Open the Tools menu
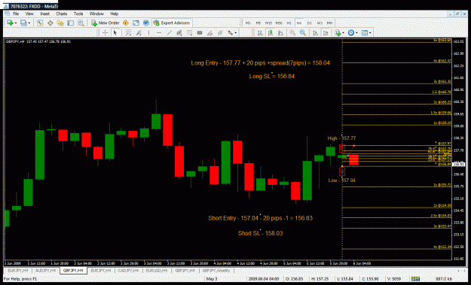Image resolution: width=471 pixels, height=285 pixels. [78, 14]
